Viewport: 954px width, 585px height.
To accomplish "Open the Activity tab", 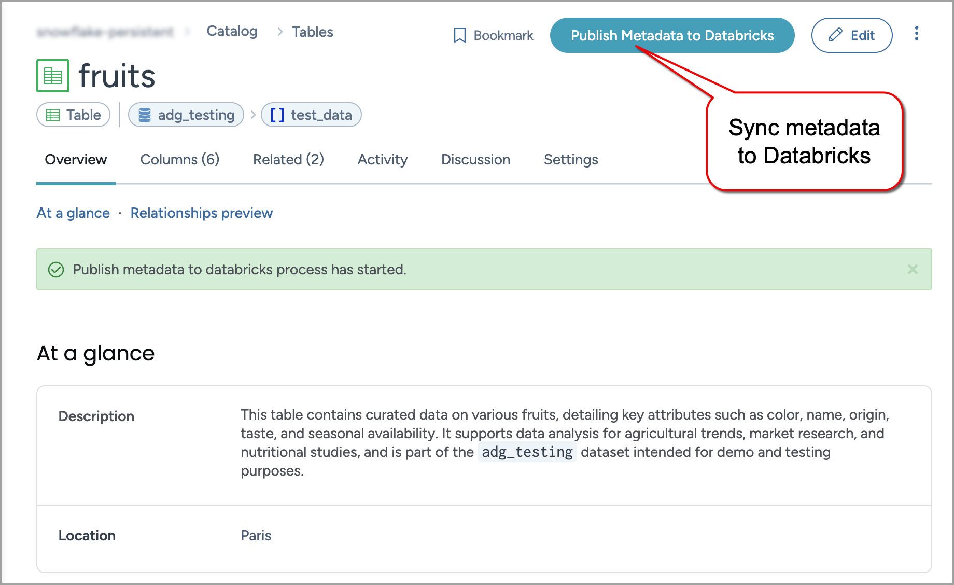I will click(x=382, y=160).
